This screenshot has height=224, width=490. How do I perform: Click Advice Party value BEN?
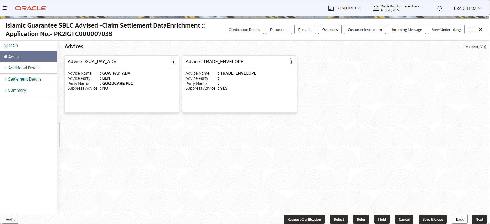pyautogui.click(x=106, y=78)
